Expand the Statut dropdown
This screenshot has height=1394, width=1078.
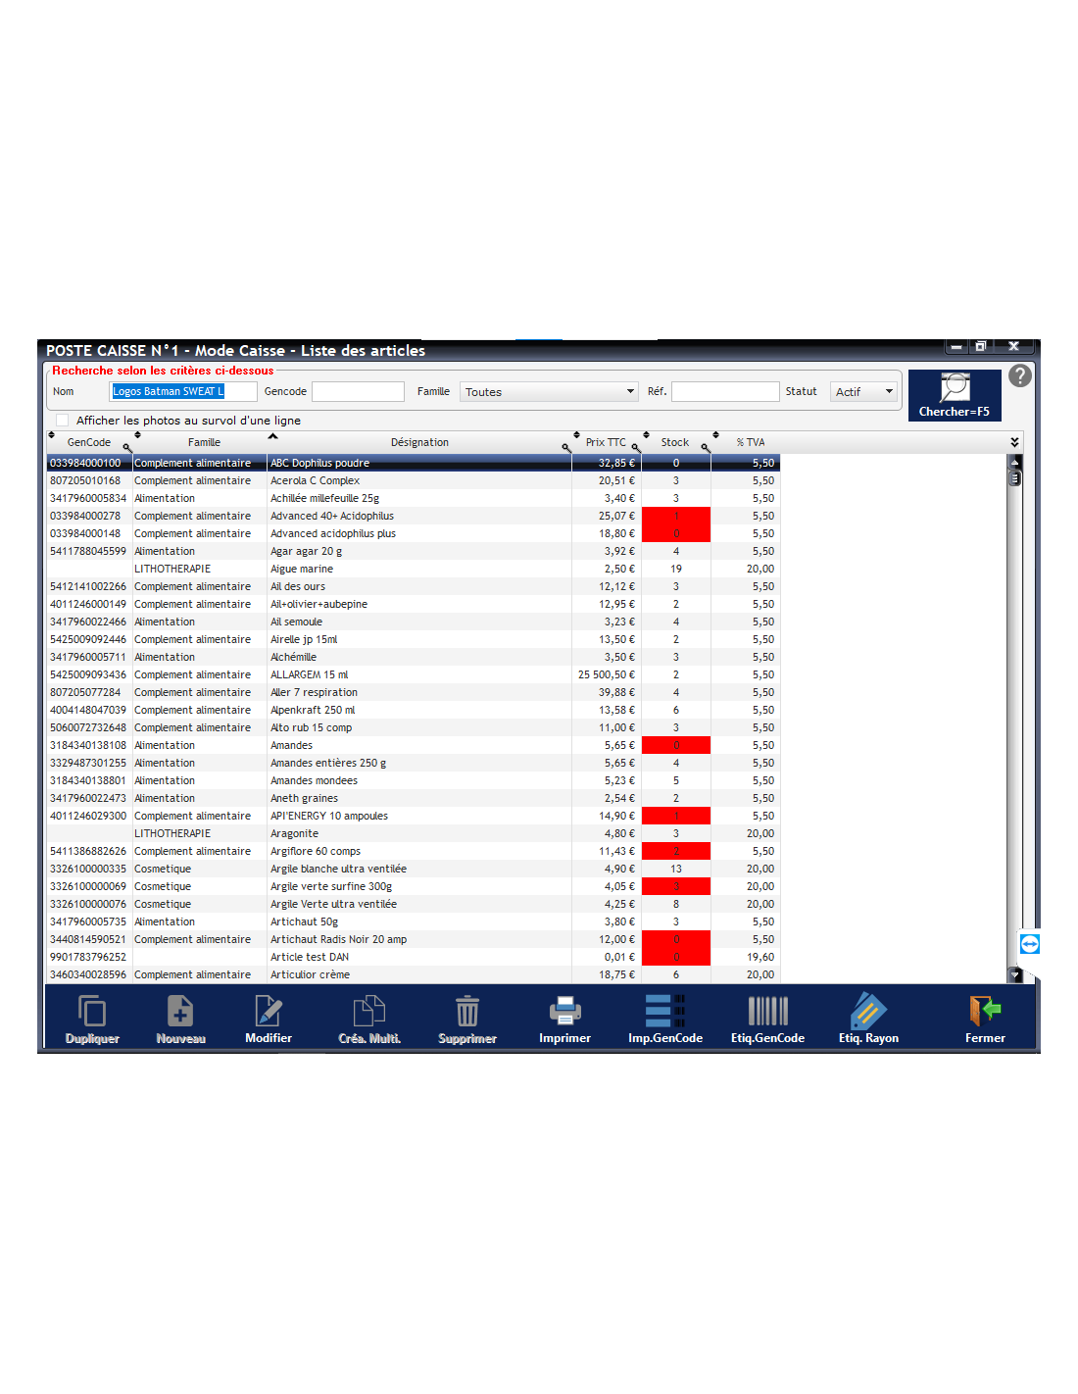[x=889, y=392]
